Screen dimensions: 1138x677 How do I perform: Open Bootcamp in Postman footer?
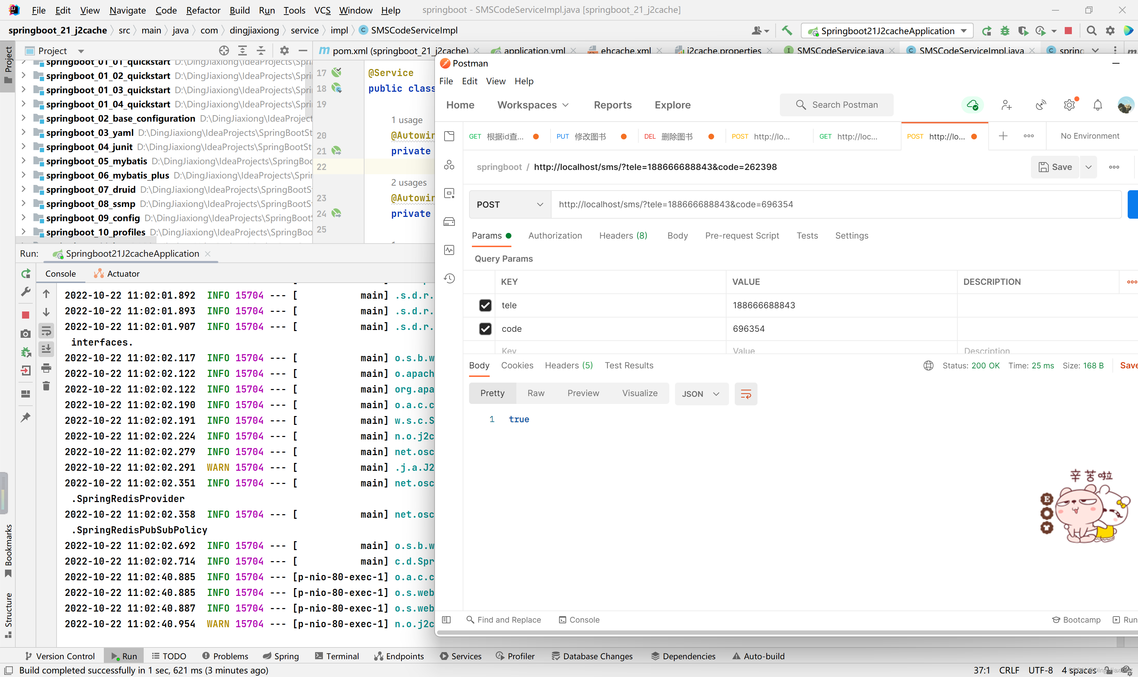[x=1076, y=619]
